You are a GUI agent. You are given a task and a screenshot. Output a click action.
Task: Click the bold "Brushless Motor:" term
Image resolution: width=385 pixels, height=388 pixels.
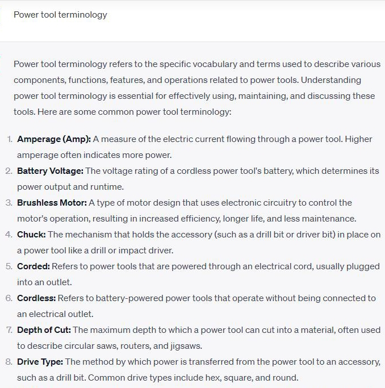[x=52, y=203]
